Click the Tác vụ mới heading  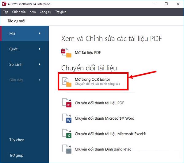[17, 21]
